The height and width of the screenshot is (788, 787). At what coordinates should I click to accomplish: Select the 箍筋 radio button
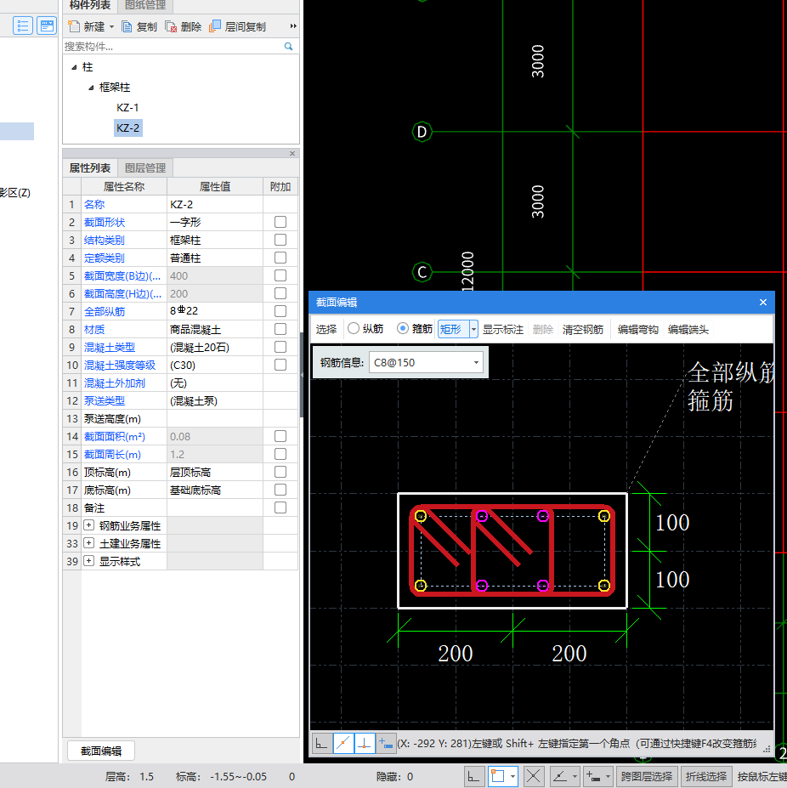click(403, 329)
